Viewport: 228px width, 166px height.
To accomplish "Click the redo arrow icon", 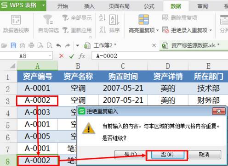I will [68, 45].
